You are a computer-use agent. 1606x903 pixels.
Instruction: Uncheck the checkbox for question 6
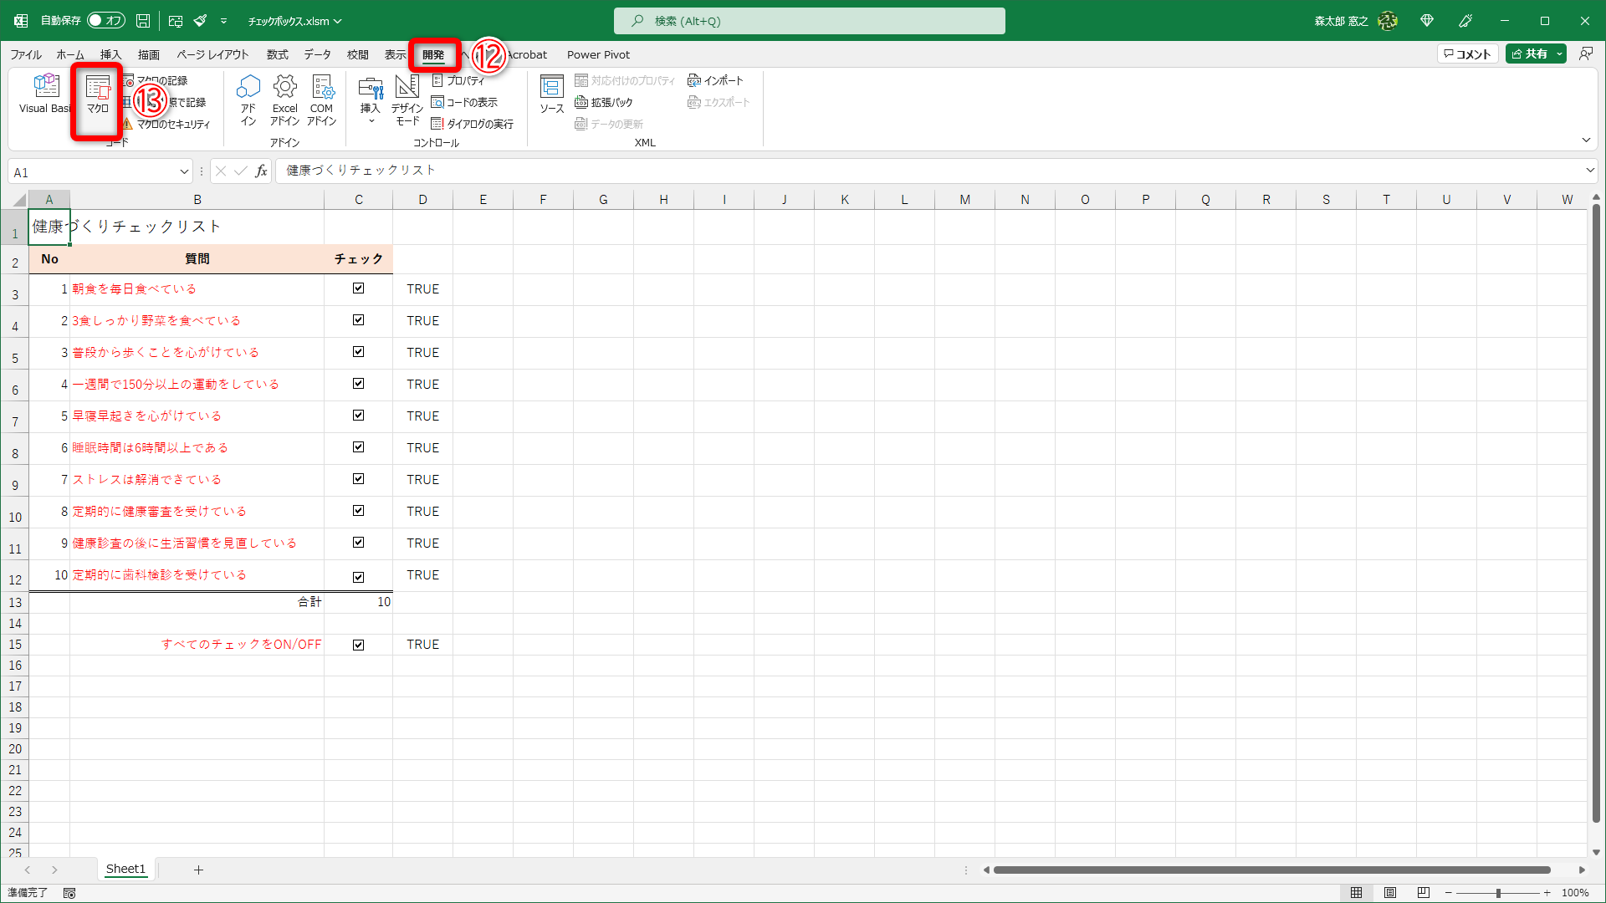(x=358, y=447)
